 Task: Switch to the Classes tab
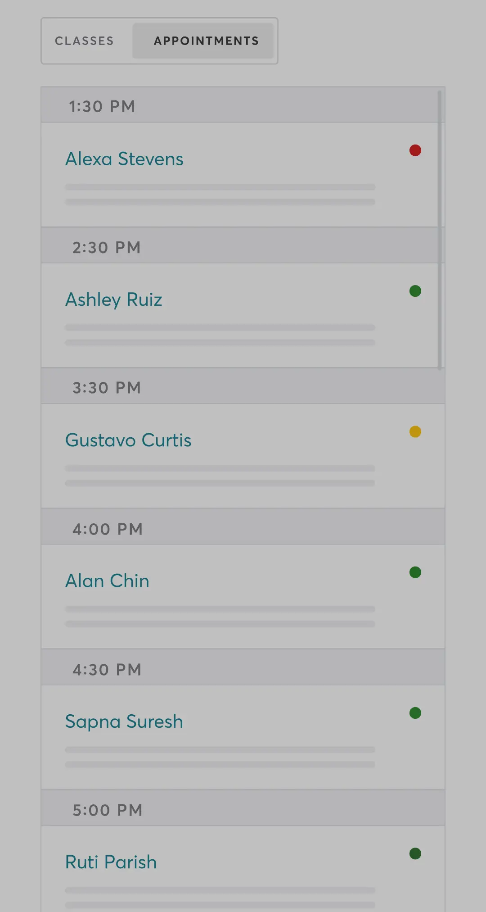point(85,41)
